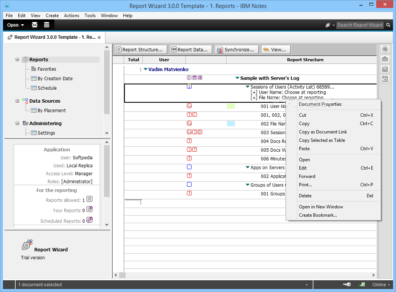Screen dimensions: 396x292
Task: Open Sametime contacts sidebar icon
Action: pos(385,49)
